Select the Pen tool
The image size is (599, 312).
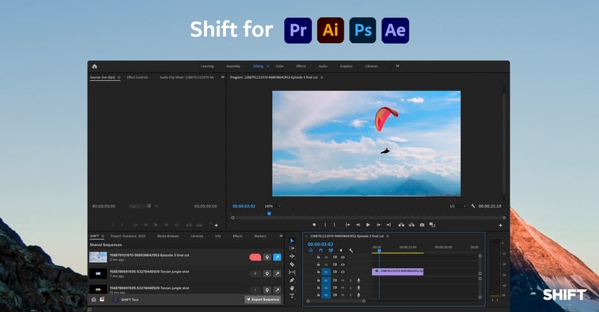pyautogui.click(x=292, y=280)
